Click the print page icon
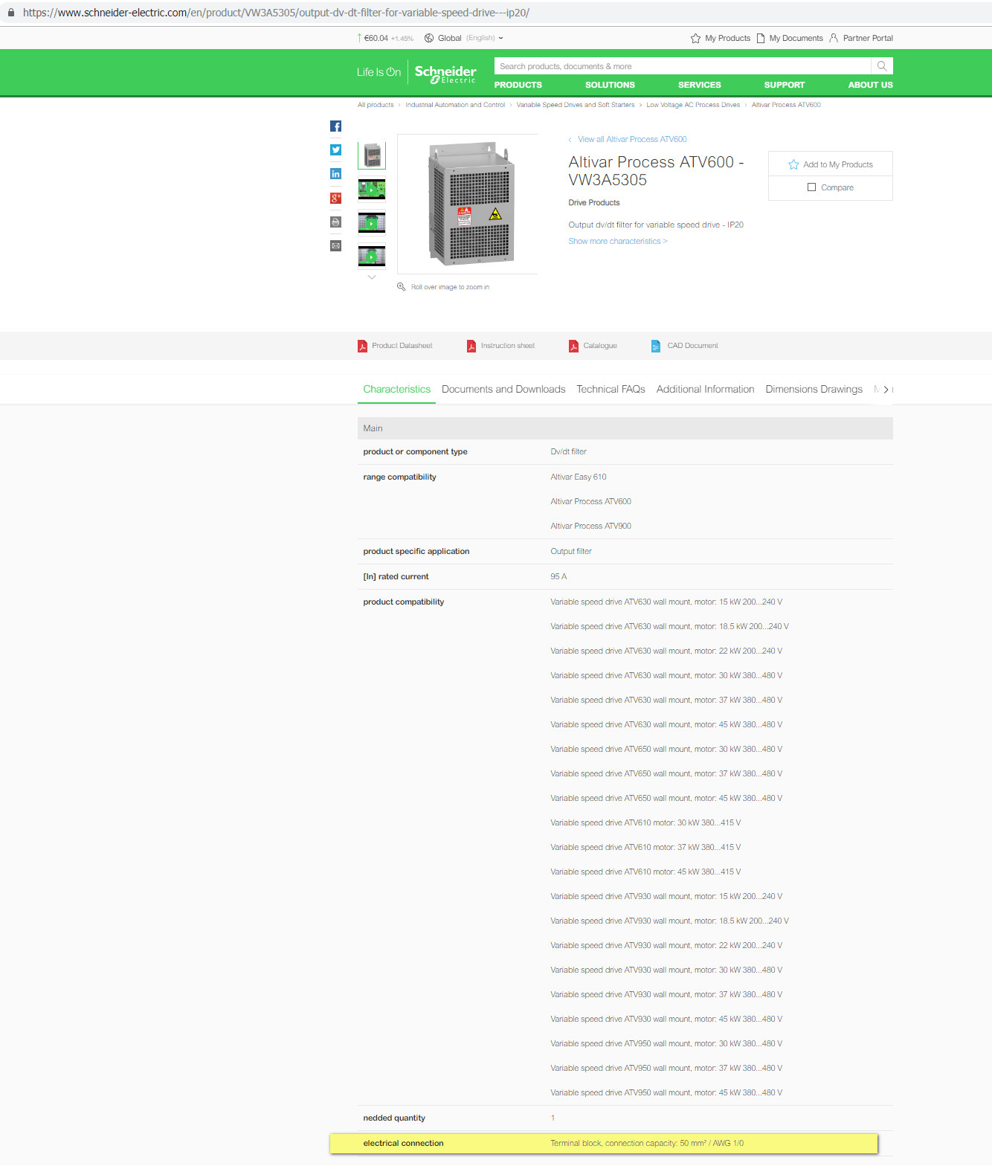The image size is (992, 1166). (x=335, y=222)
